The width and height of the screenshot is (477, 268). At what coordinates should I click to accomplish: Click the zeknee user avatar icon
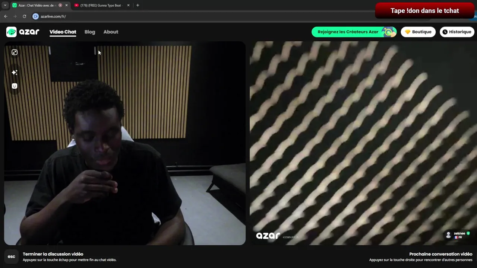pos(448,235)
